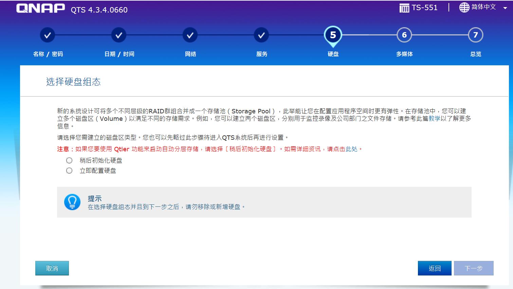Select 立即配置硬盘 radio option
This screenshot has height=289, width=513.
pyautogui.click(x=69, y=171)
